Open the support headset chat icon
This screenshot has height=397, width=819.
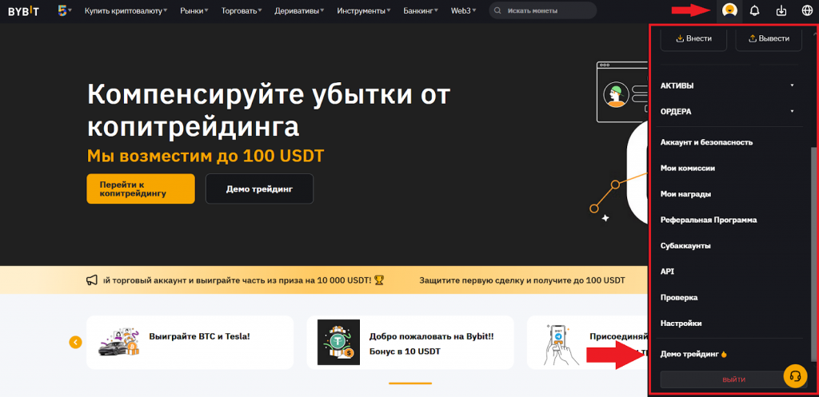pos(796,375)
